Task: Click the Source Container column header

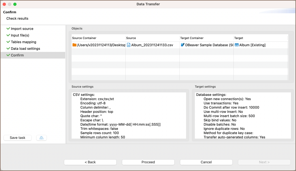Action: (84, 38)
